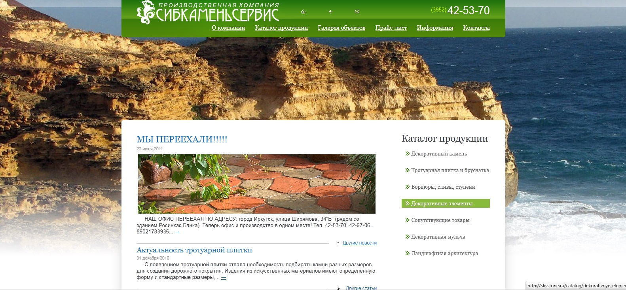The height and width of the screenshot is (290, 626).
Task: Open highlighted Декоративные элементы category
Action: tap(446, 203)
